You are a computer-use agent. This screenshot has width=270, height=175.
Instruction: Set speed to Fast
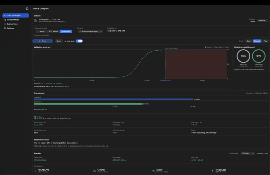tap(265, 41)
